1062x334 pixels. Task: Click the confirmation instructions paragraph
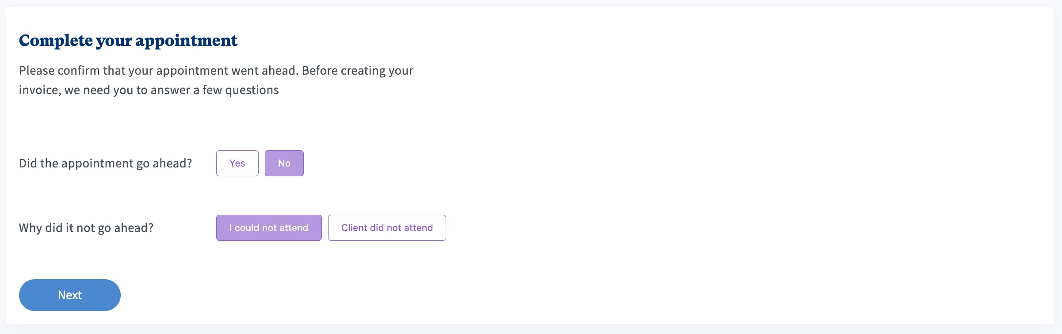(216, 71)
